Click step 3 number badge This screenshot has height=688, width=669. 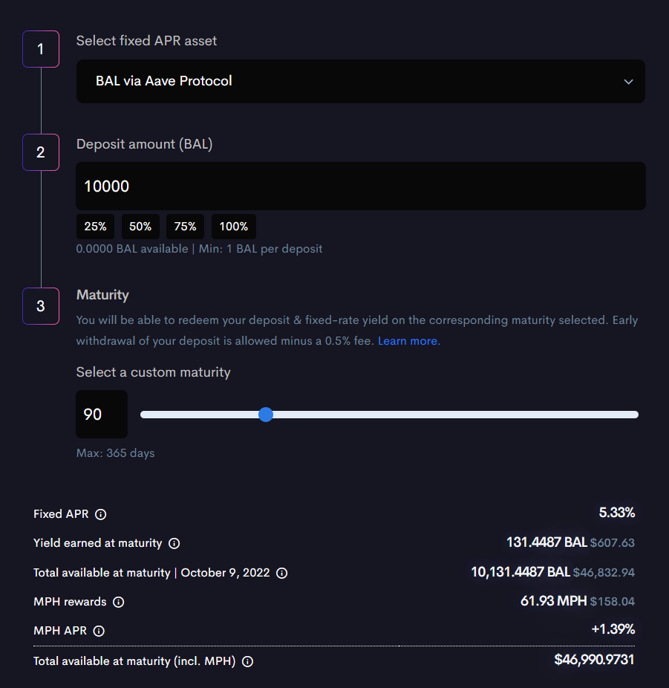41,306
